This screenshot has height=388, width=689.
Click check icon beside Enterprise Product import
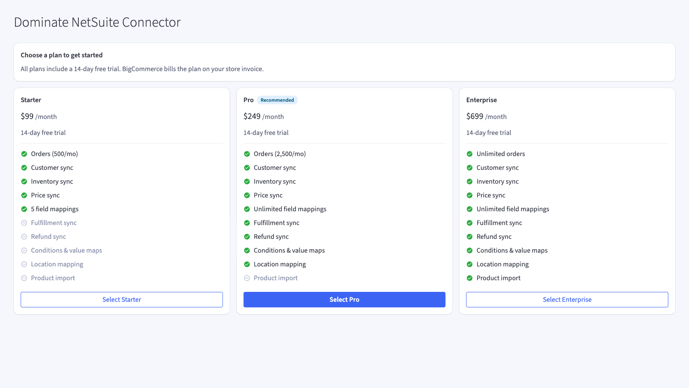(469, 278)
